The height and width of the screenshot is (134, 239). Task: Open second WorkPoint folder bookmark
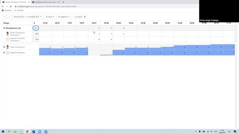click(19, 10)
